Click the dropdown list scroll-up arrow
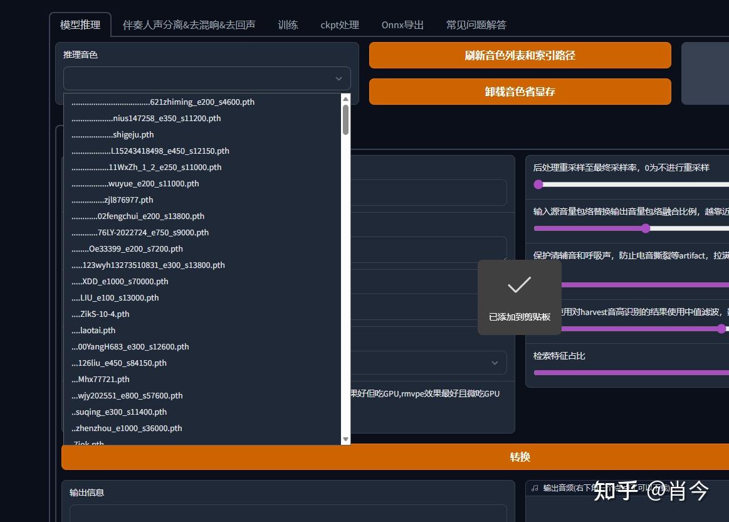729x522 pixels. click(345, 99)
